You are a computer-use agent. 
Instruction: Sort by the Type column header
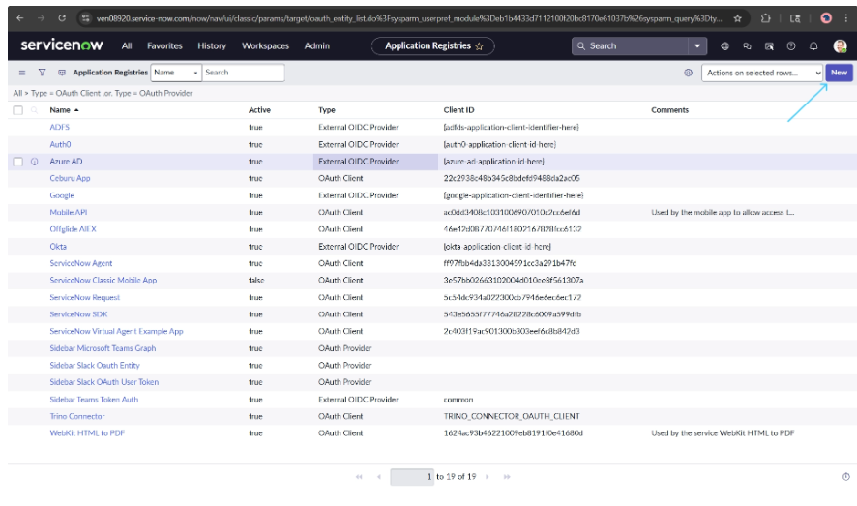tap(327, 110)
